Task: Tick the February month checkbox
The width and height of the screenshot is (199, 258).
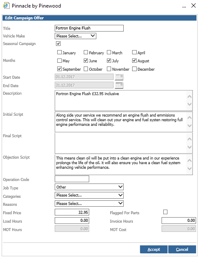Action: point(86,52)
